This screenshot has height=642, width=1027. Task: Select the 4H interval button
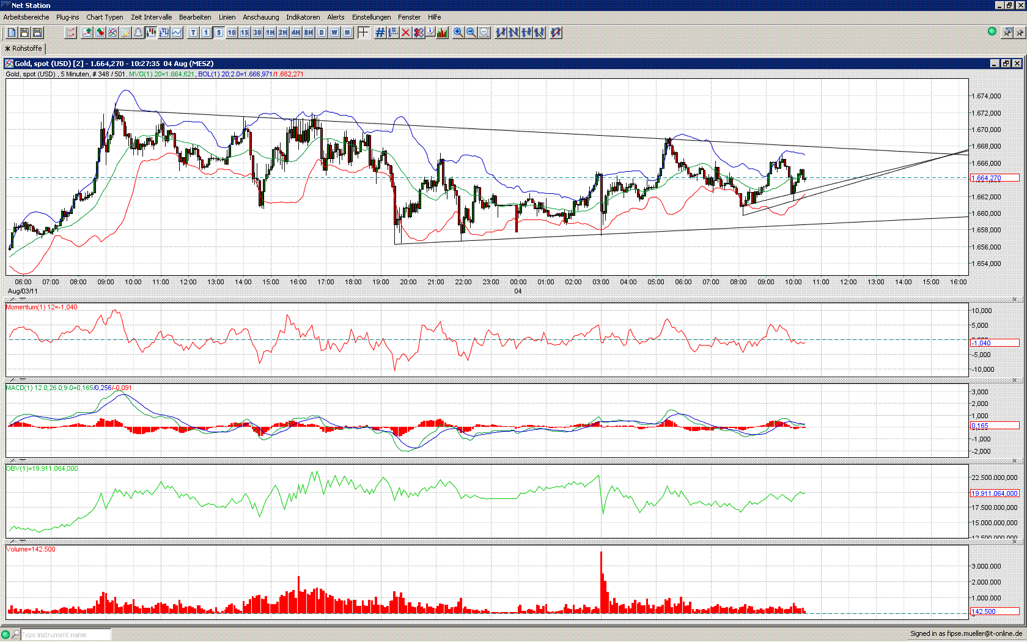tap(296, 32)
